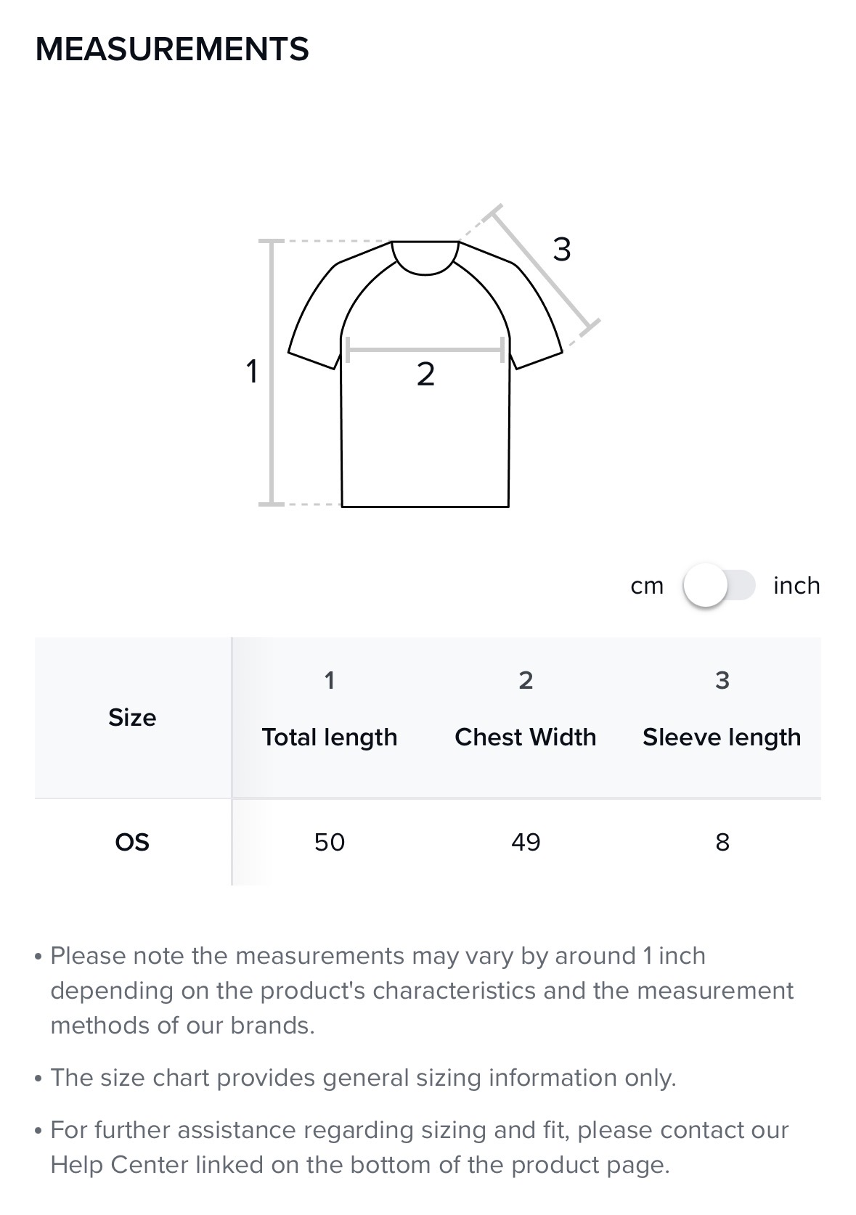The image size is (856, 1215).
Task: Click number 2 on shirt diagram
Action: tap(425, 375)
